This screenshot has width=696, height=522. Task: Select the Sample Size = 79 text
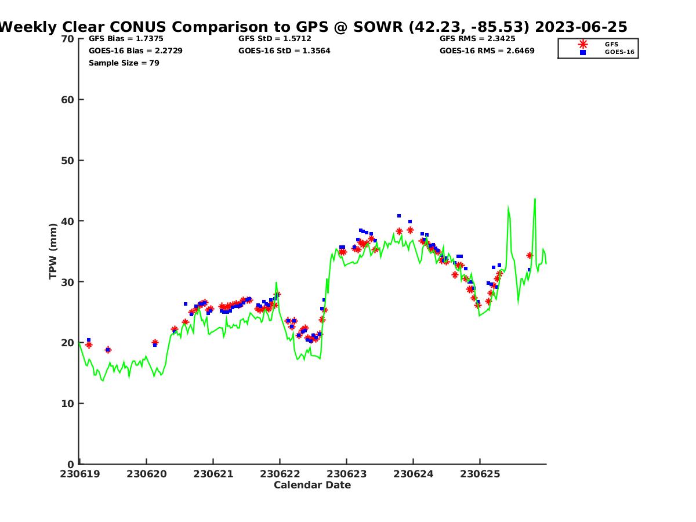tap(124, 63)
